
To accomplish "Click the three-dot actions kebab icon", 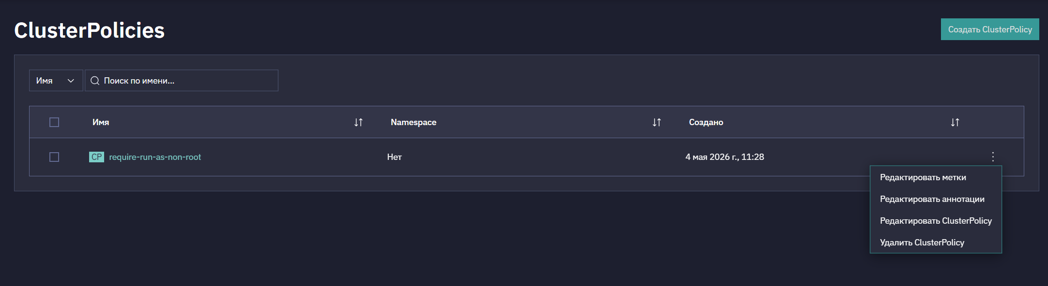I will click(993, 157).
